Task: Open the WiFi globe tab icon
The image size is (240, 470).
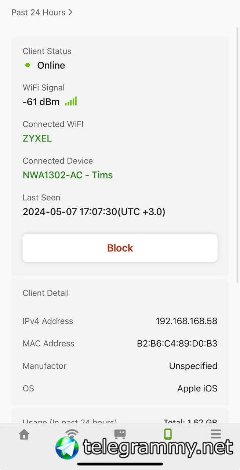Action: point(72,434)
